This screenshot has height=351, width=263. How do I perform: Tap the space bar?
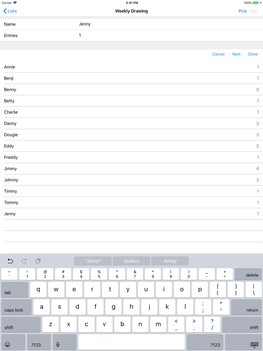click(x=131, y=342)
